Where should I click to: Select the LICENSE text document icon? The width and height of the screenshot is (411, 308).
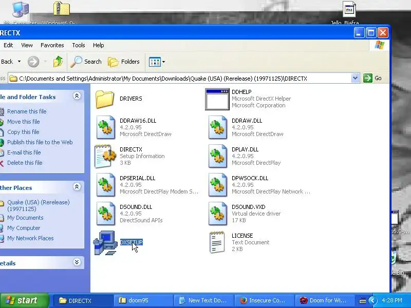tap(217, 242)
